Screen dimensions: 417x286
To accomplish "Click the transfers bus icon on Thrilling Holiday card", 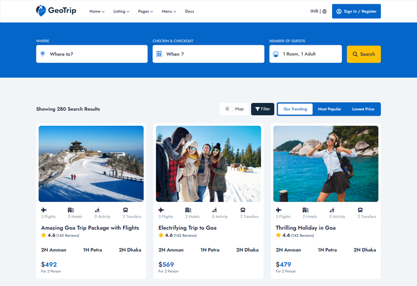I will click(360, 210).
